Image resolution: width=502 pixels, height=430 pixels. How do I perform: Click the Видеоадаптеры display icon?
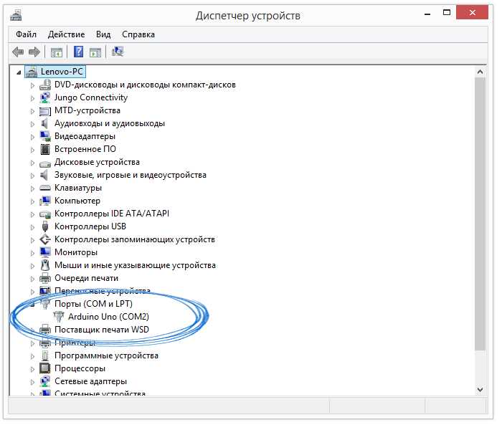[x=44, y=136]
